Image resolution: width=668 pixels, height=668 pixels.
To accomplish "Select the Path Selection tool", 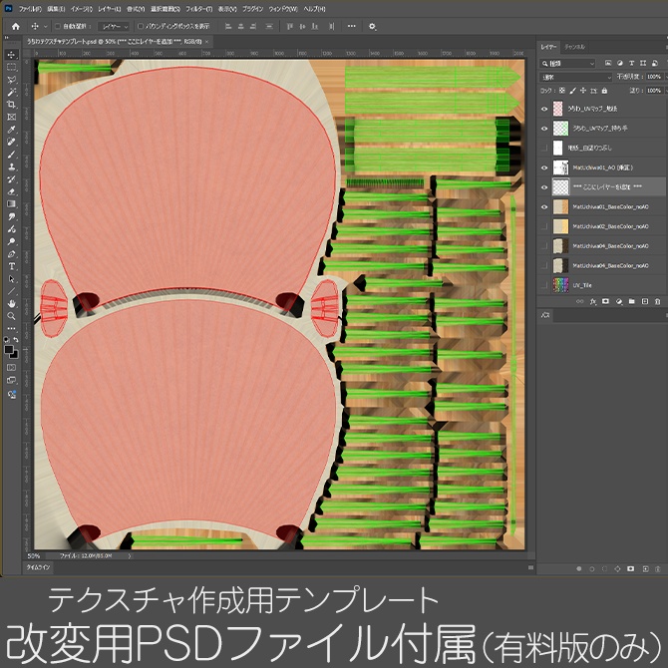I will [x=12, y=279].
